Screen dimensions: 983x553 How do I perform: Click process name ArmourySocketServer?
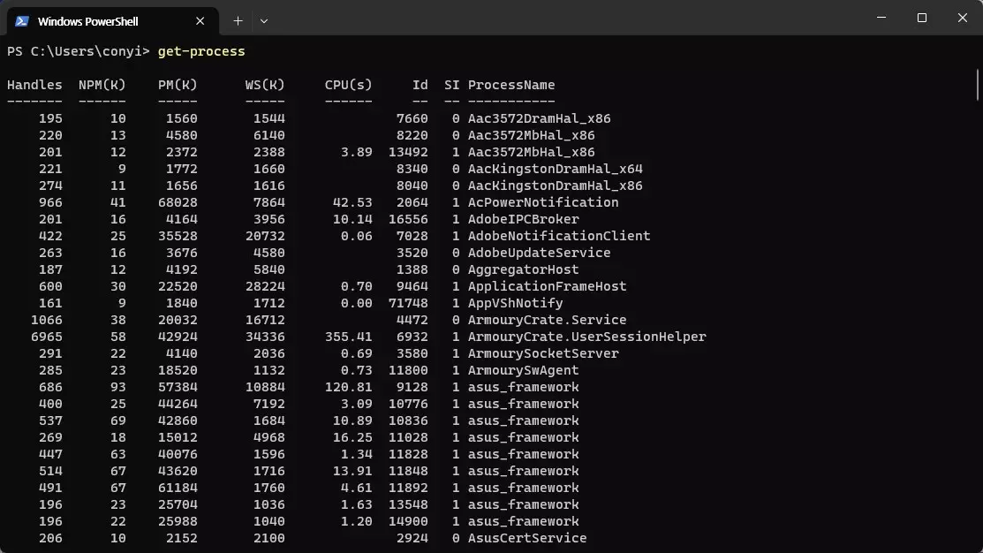543,353
